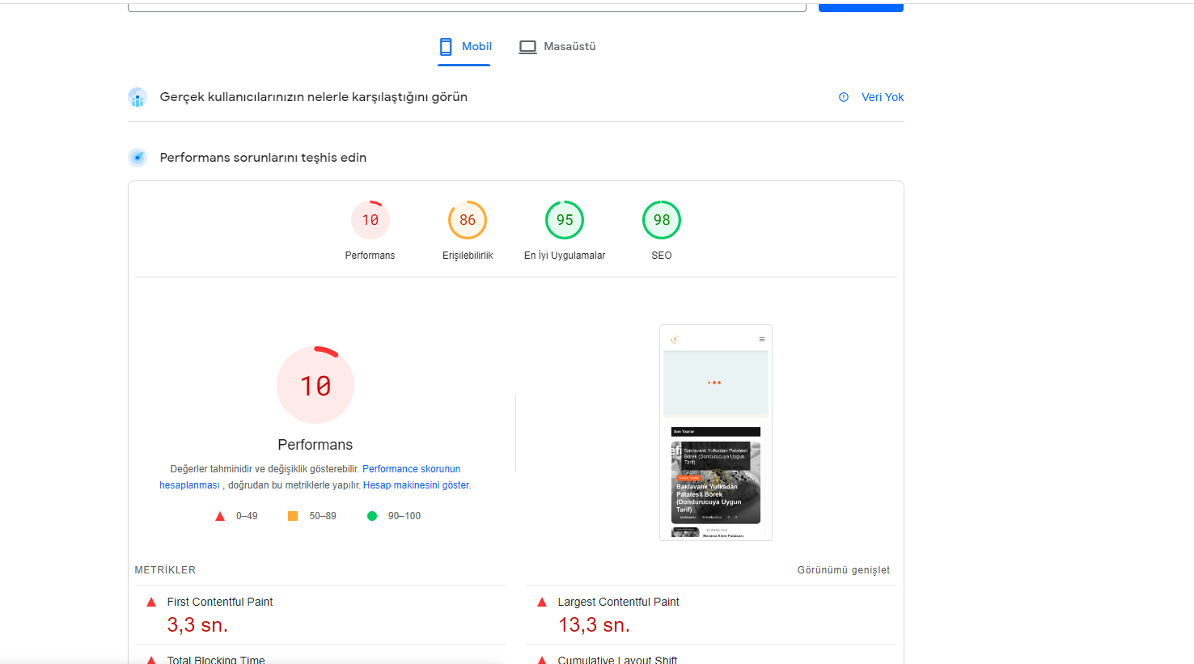Click Performans sorunlarını teşhis edin heading
Viewport: 1194px width, 664px height.
[x=263, y=158]
